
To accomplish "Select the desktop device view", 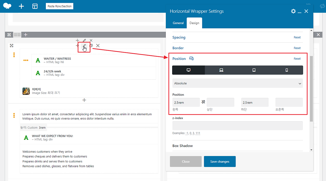I will click(188, 70).
